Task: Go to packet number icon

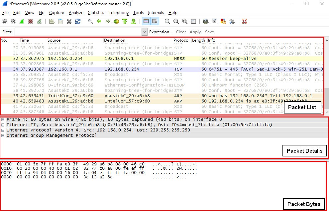Action: [x=116, y=21]
